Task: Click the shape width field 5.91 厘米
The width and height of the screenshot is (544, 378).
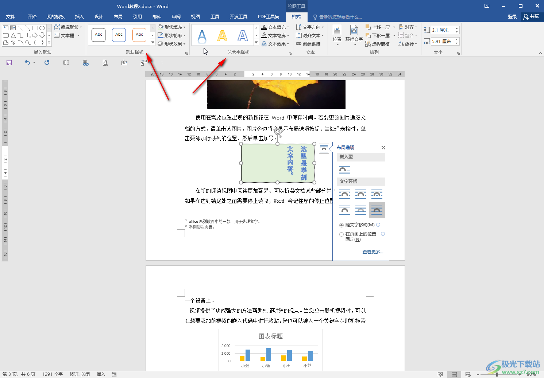Action: click(x=441, y=42)
